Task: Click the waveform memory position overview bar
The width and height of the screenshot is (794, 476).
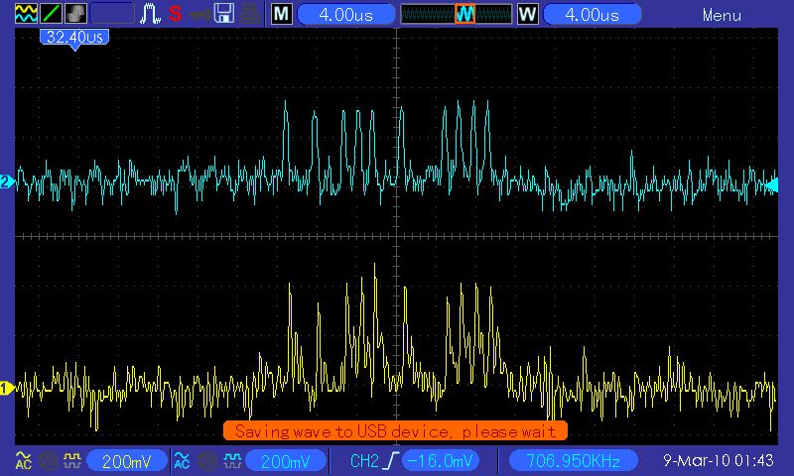Action: click(457, 14)
